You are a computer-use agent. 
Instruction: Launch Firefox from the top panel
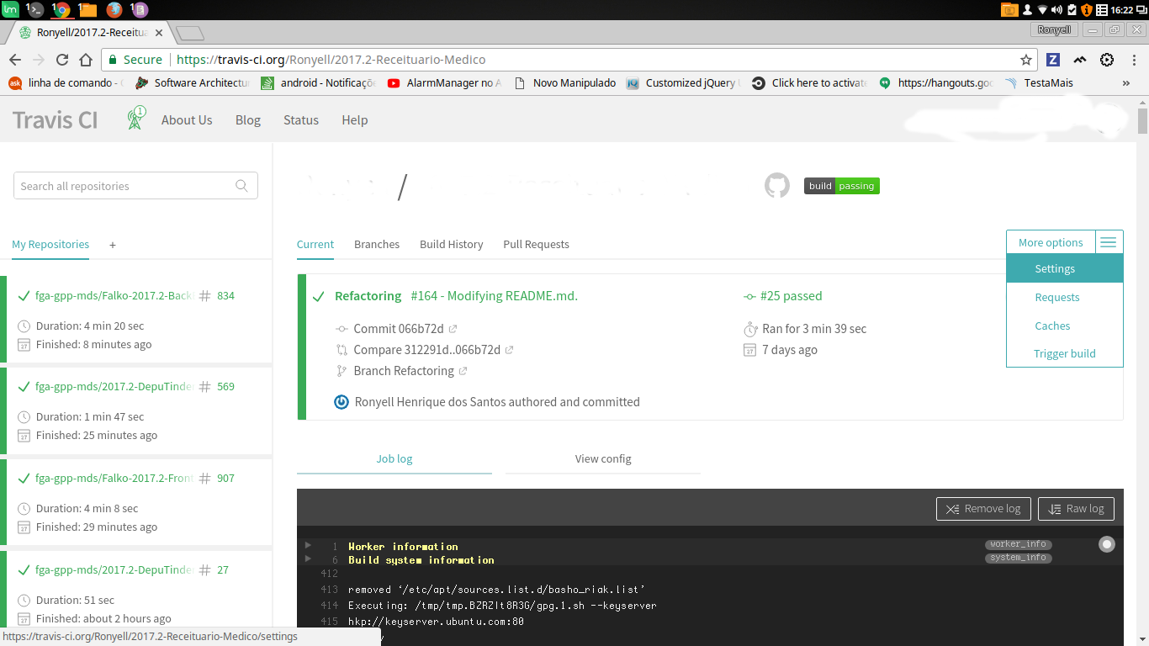click(x=114, y=9)
